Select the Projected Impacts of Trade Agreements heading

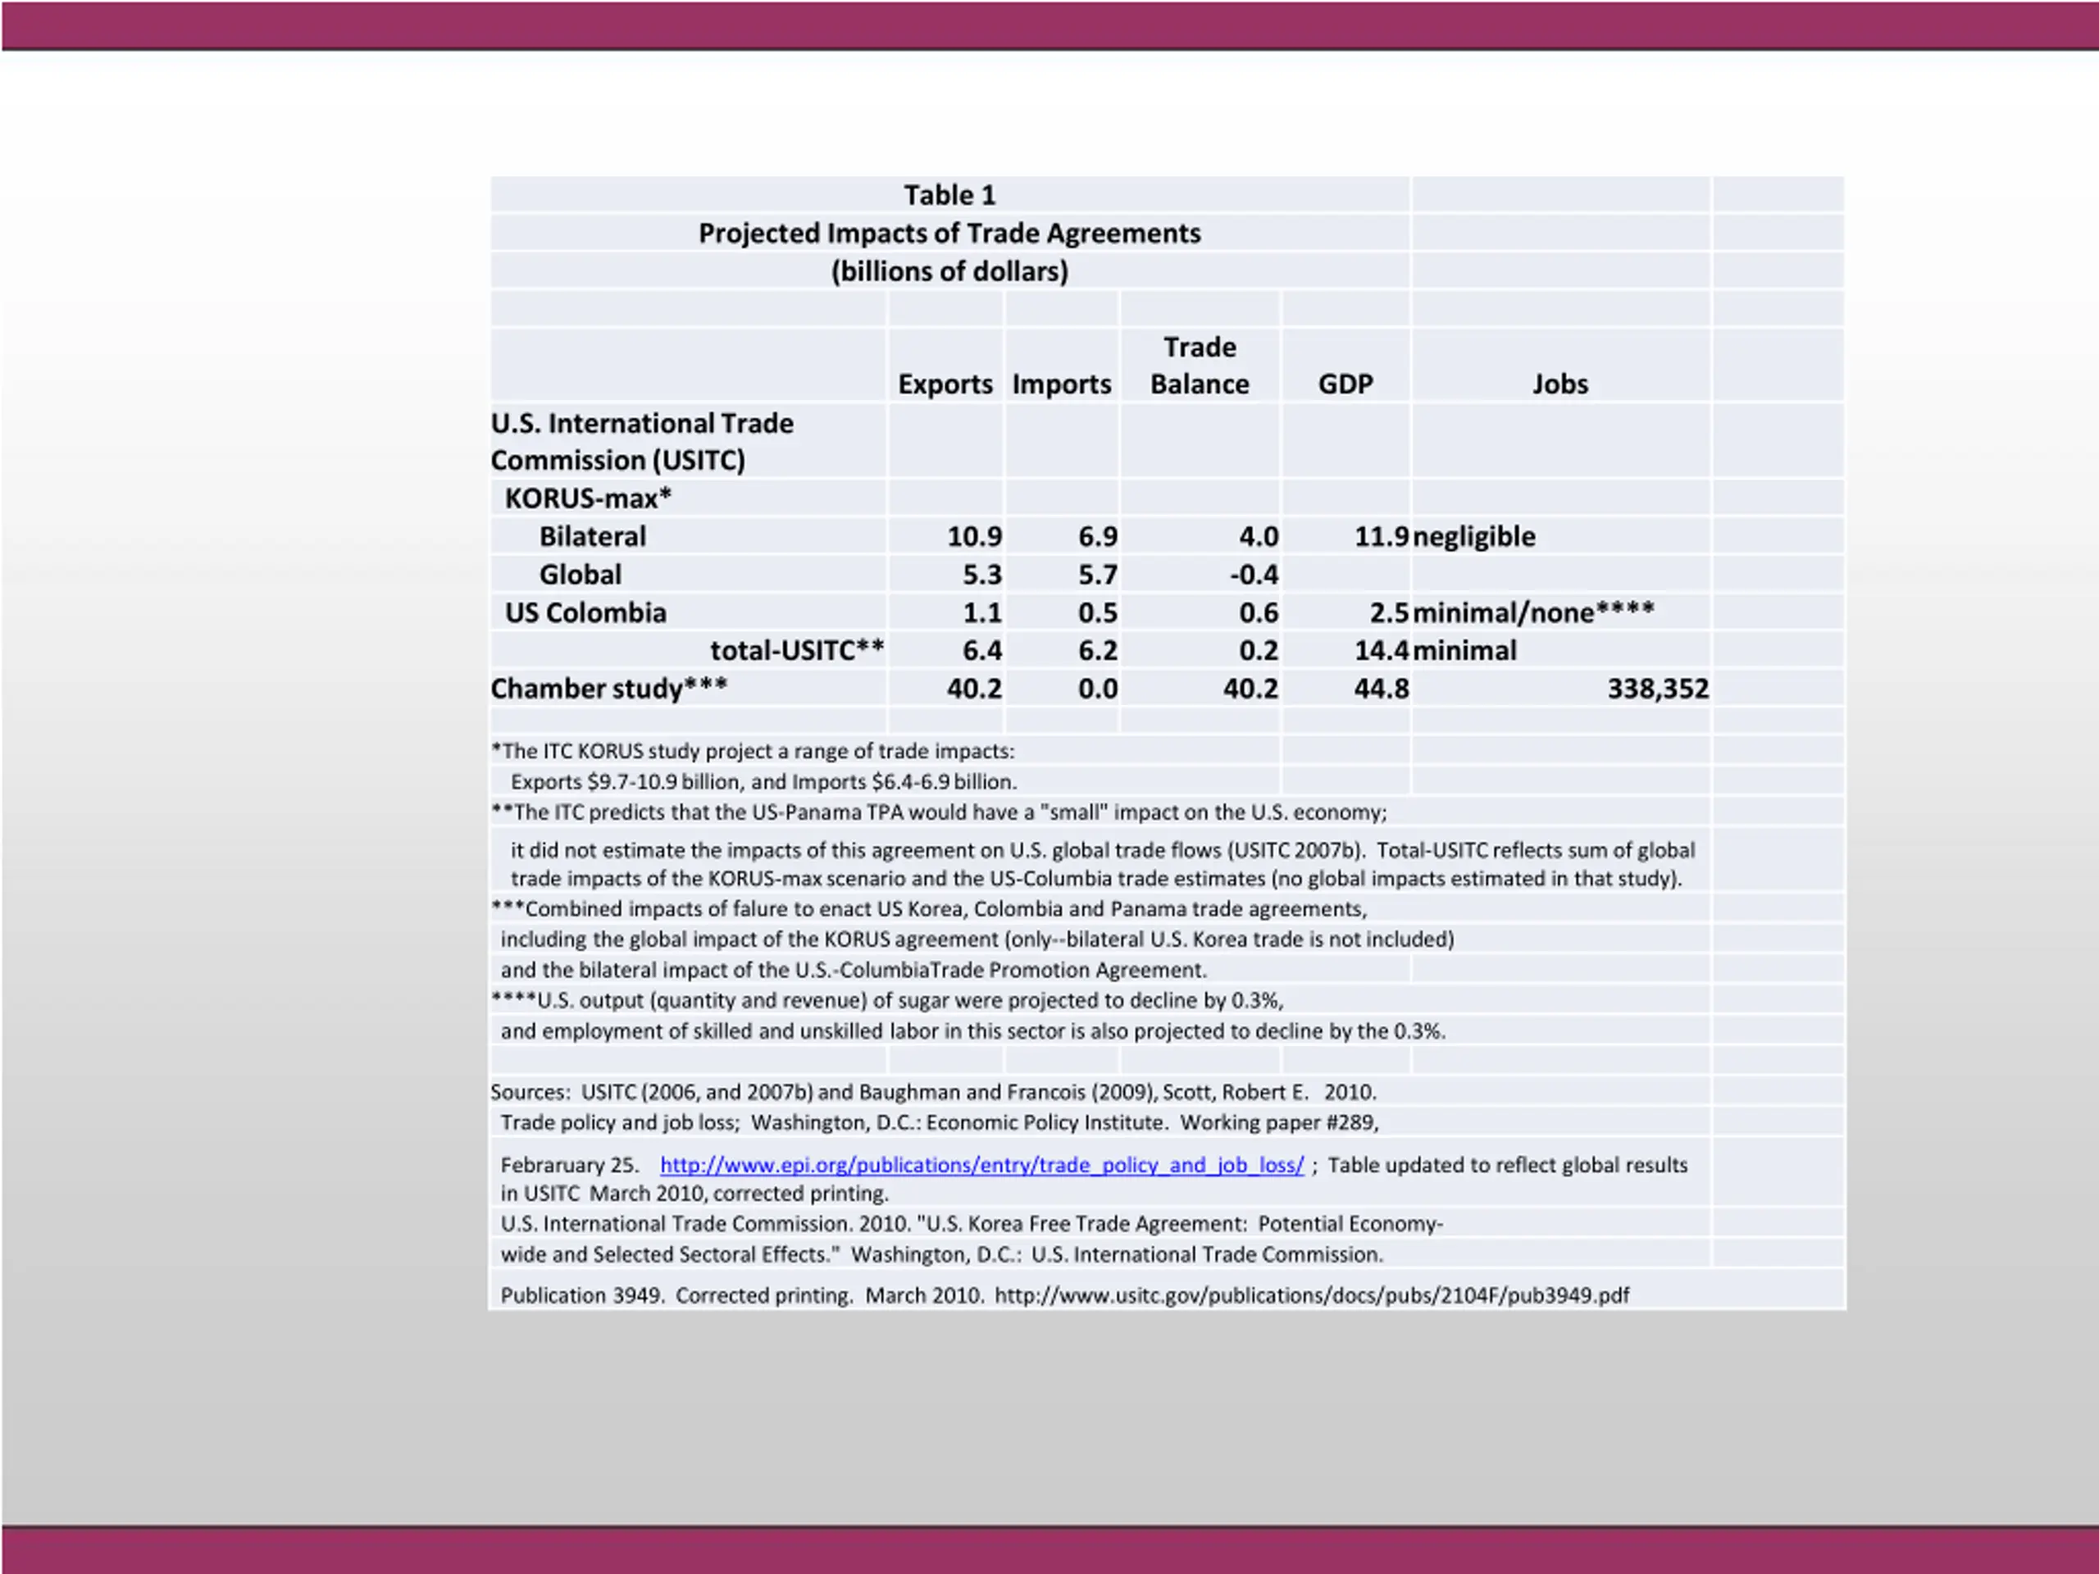[x=949, y=234]
